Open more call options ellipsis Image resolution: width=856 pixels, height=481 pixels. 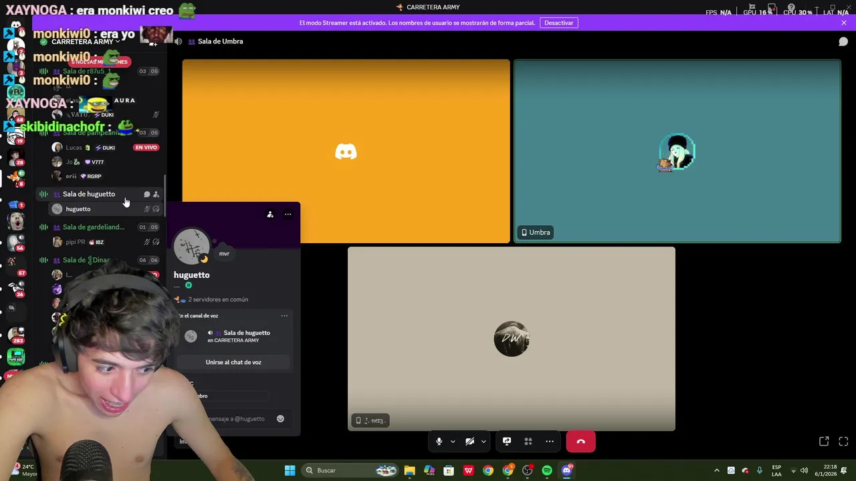point(550,442)
